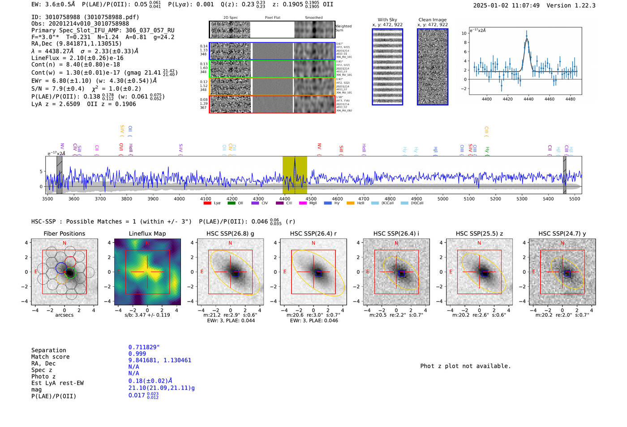Click the hatched gray band near 5460 Å
The width and height of the screenshot is (627, 427).
565,175
